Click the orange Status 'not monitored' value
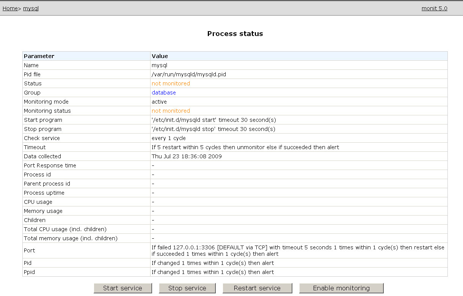The width and height of the screenshot is (463, 296). coord(171,83)
